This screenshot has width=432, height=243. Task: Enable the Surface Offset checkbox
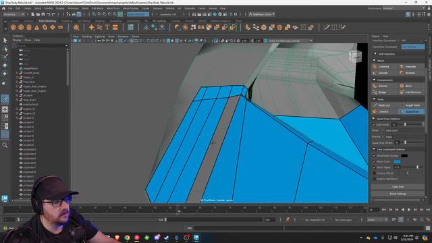(x=374, y=173)
